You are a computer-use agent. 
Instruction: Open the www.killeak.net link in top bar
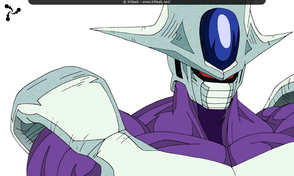156,2
